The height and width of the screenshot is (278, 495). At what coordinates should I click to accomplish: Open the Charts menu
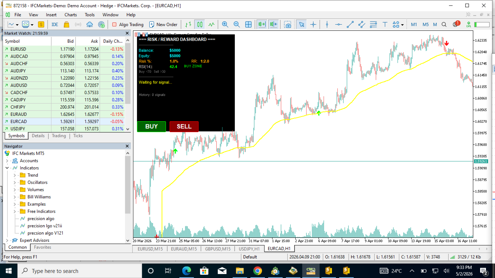point(71,15)
